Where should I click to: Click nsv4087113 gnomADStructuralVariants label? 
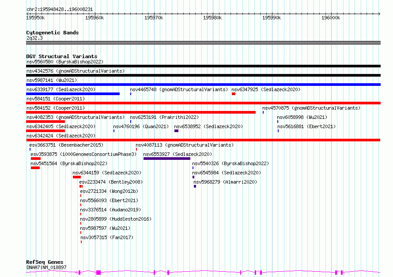[x=185, y=145]
